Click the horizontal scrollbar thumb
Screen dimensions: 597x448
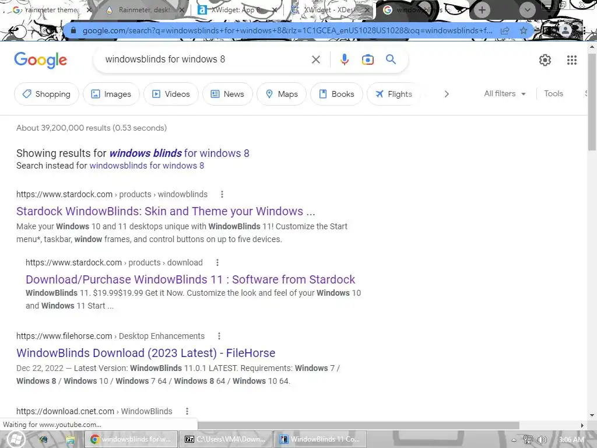coord(358,425)
